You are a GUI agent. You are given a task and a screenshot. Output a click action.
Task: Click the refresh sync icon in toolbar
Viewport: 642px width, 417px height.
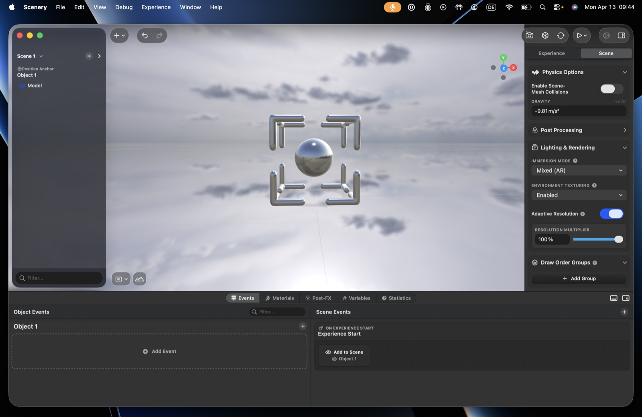coord(561,35)
